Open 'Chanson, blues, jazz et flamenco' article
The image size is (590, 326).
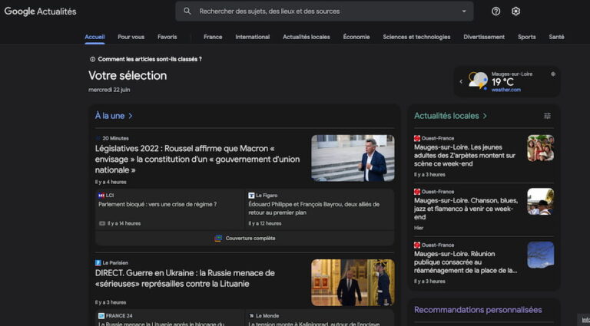point(466,209)
